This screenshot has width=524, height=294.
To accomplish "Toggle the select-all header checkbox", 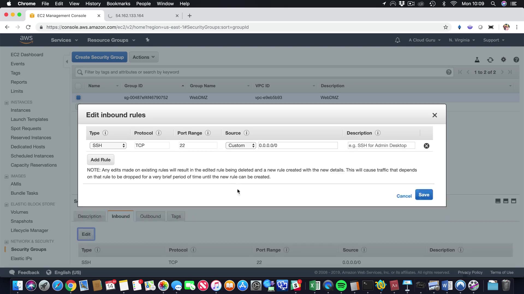I will (x=78, y=86).
